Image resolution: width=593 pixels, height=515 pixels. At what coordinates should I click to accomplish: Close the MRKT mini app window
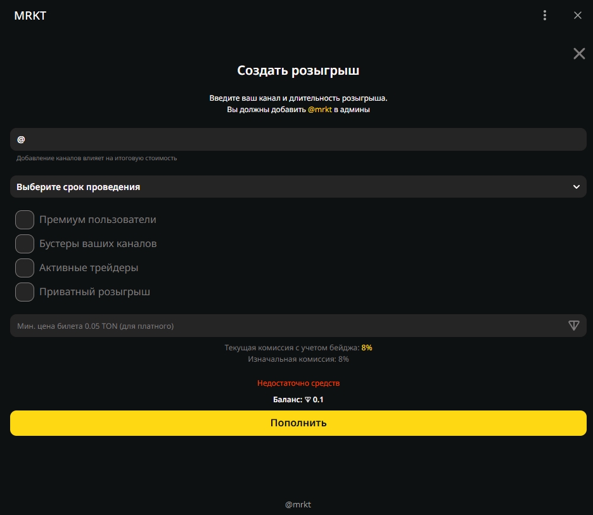[577, 16]
